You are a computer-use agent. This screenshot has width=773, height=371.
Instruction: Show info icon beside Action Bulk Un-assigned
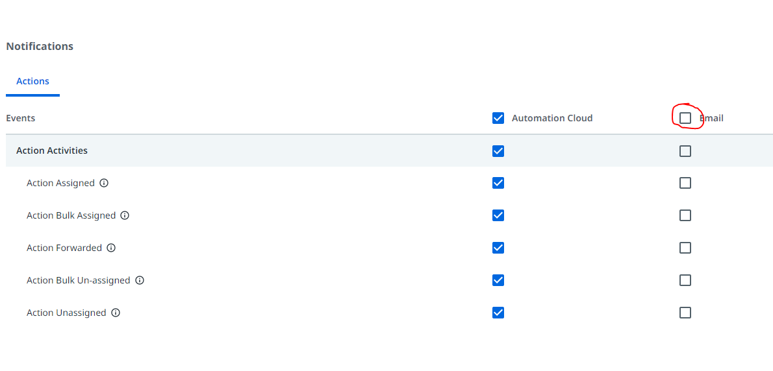(140, 280)
